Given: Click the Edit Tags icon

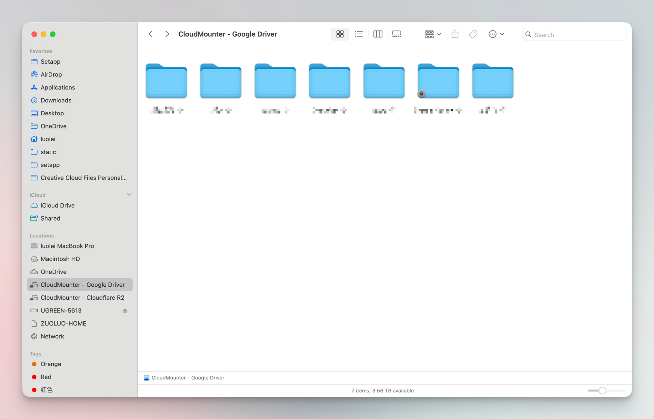Looking at the screenshot, I should [473, 34].
